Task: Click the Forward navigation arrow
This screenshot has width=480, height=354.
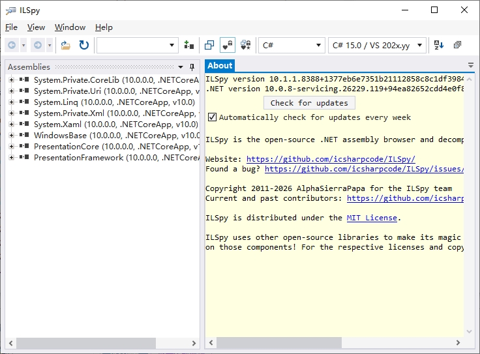Action: (x=38, y=45)
